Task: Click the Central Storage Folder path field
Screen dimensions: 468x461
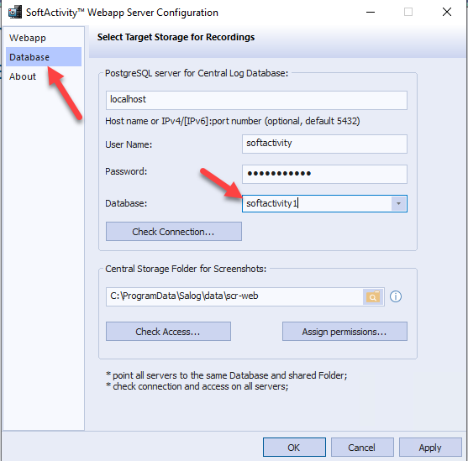Action: click(234, 296)
